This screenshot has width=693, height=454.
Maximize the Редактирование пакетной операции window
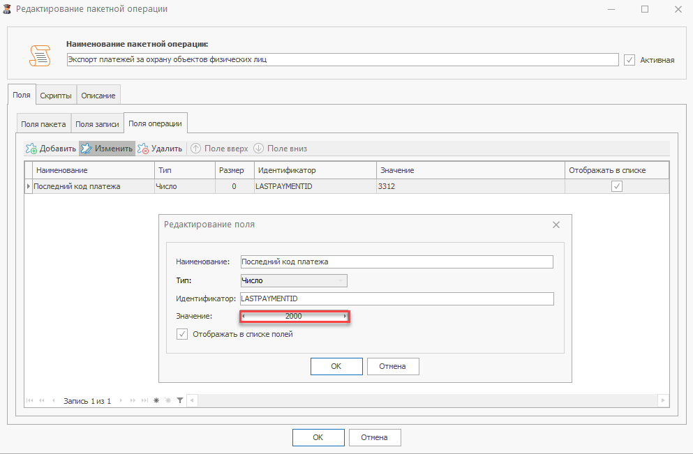pyautogui.click(x=645, y=9)
